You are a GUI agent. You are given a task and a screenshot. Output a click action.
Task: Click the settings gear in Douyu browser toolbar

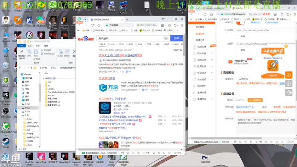pos(282,14)
